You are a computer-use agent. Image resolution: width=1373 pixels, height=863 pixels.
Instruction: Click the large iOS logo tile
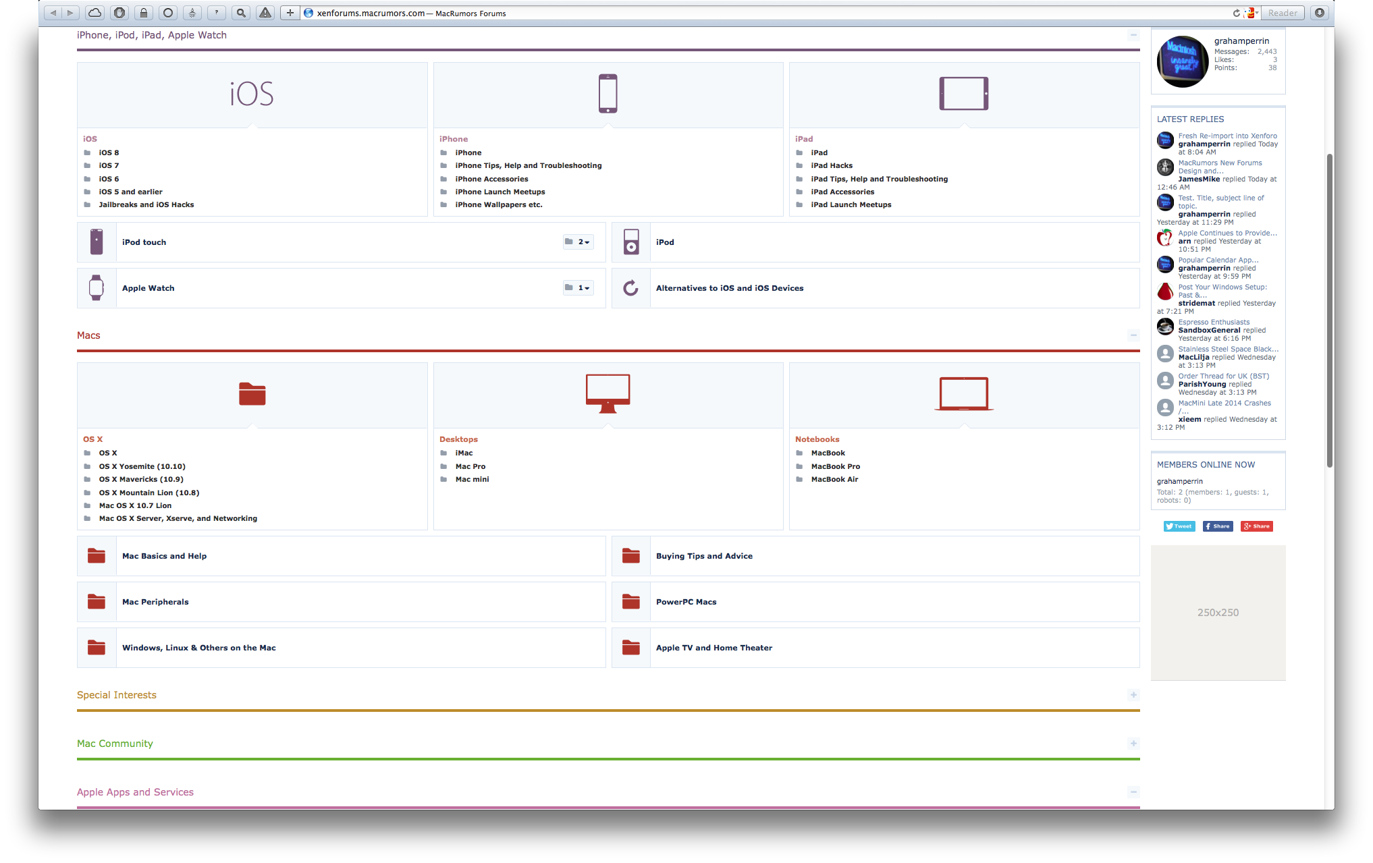[252, 94]
